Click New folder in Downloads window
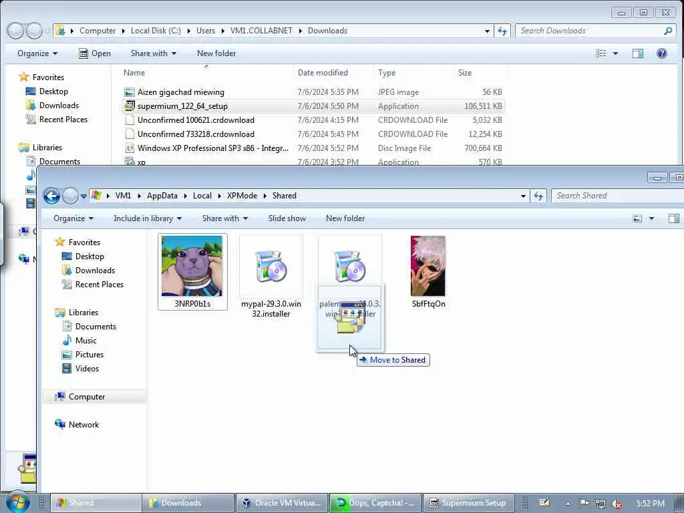Viewport: 684px width, 513px height. tap(216, 53)
